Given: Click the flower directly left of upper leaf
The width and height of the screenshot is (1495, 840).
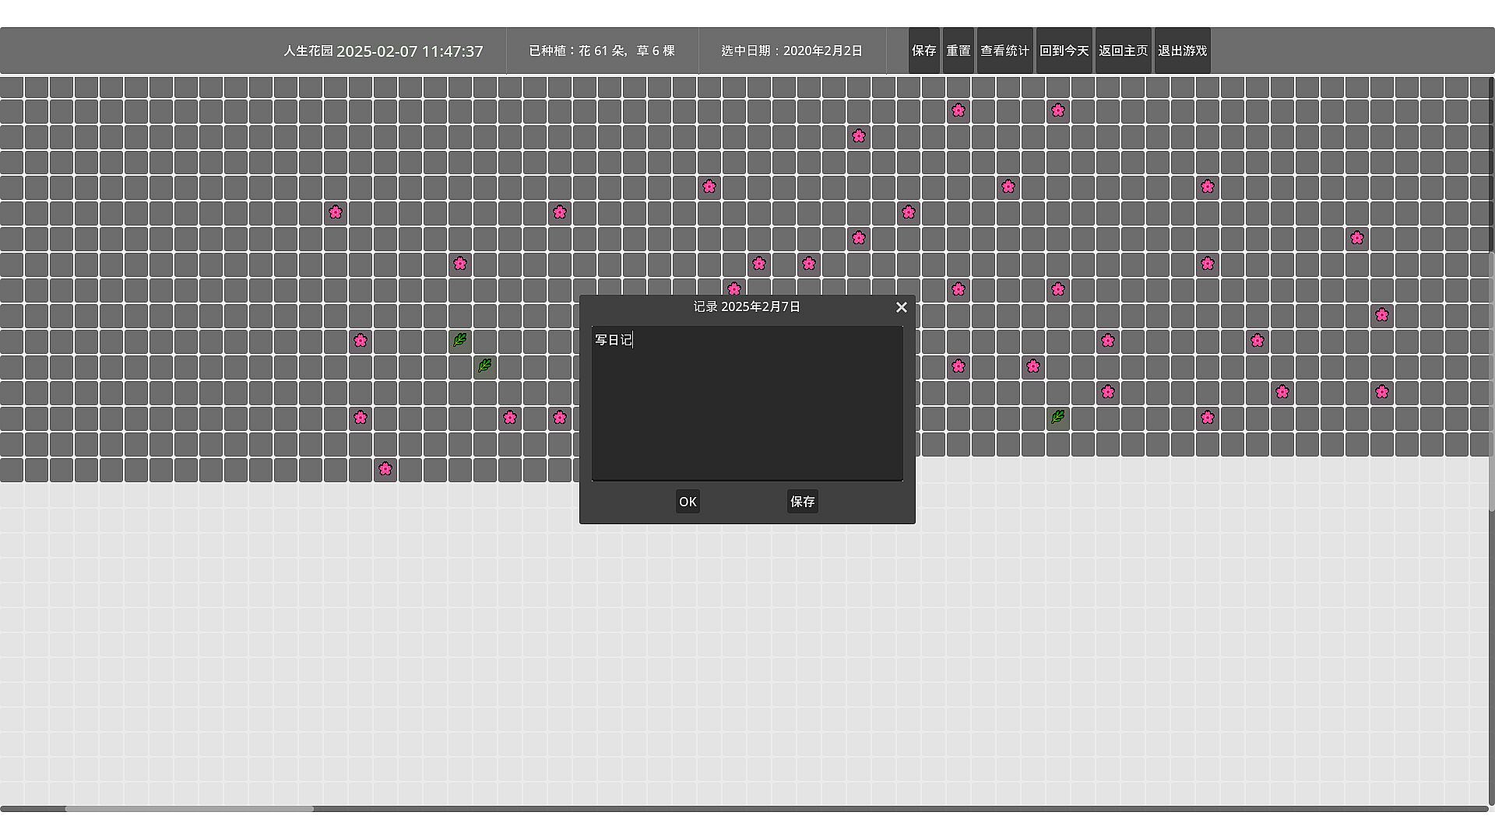Looking at the screenshot, I should 360,341.
